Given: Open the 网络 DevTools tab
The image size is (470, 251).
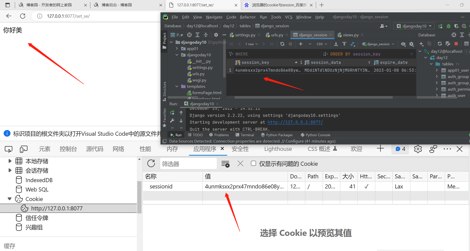Looking at the screenshot, I should click(118, 149).
